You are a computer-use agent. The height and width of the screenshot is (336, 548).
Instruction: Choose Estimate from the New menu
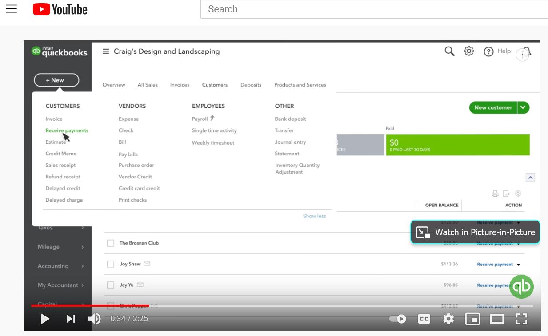coord(56,142)
